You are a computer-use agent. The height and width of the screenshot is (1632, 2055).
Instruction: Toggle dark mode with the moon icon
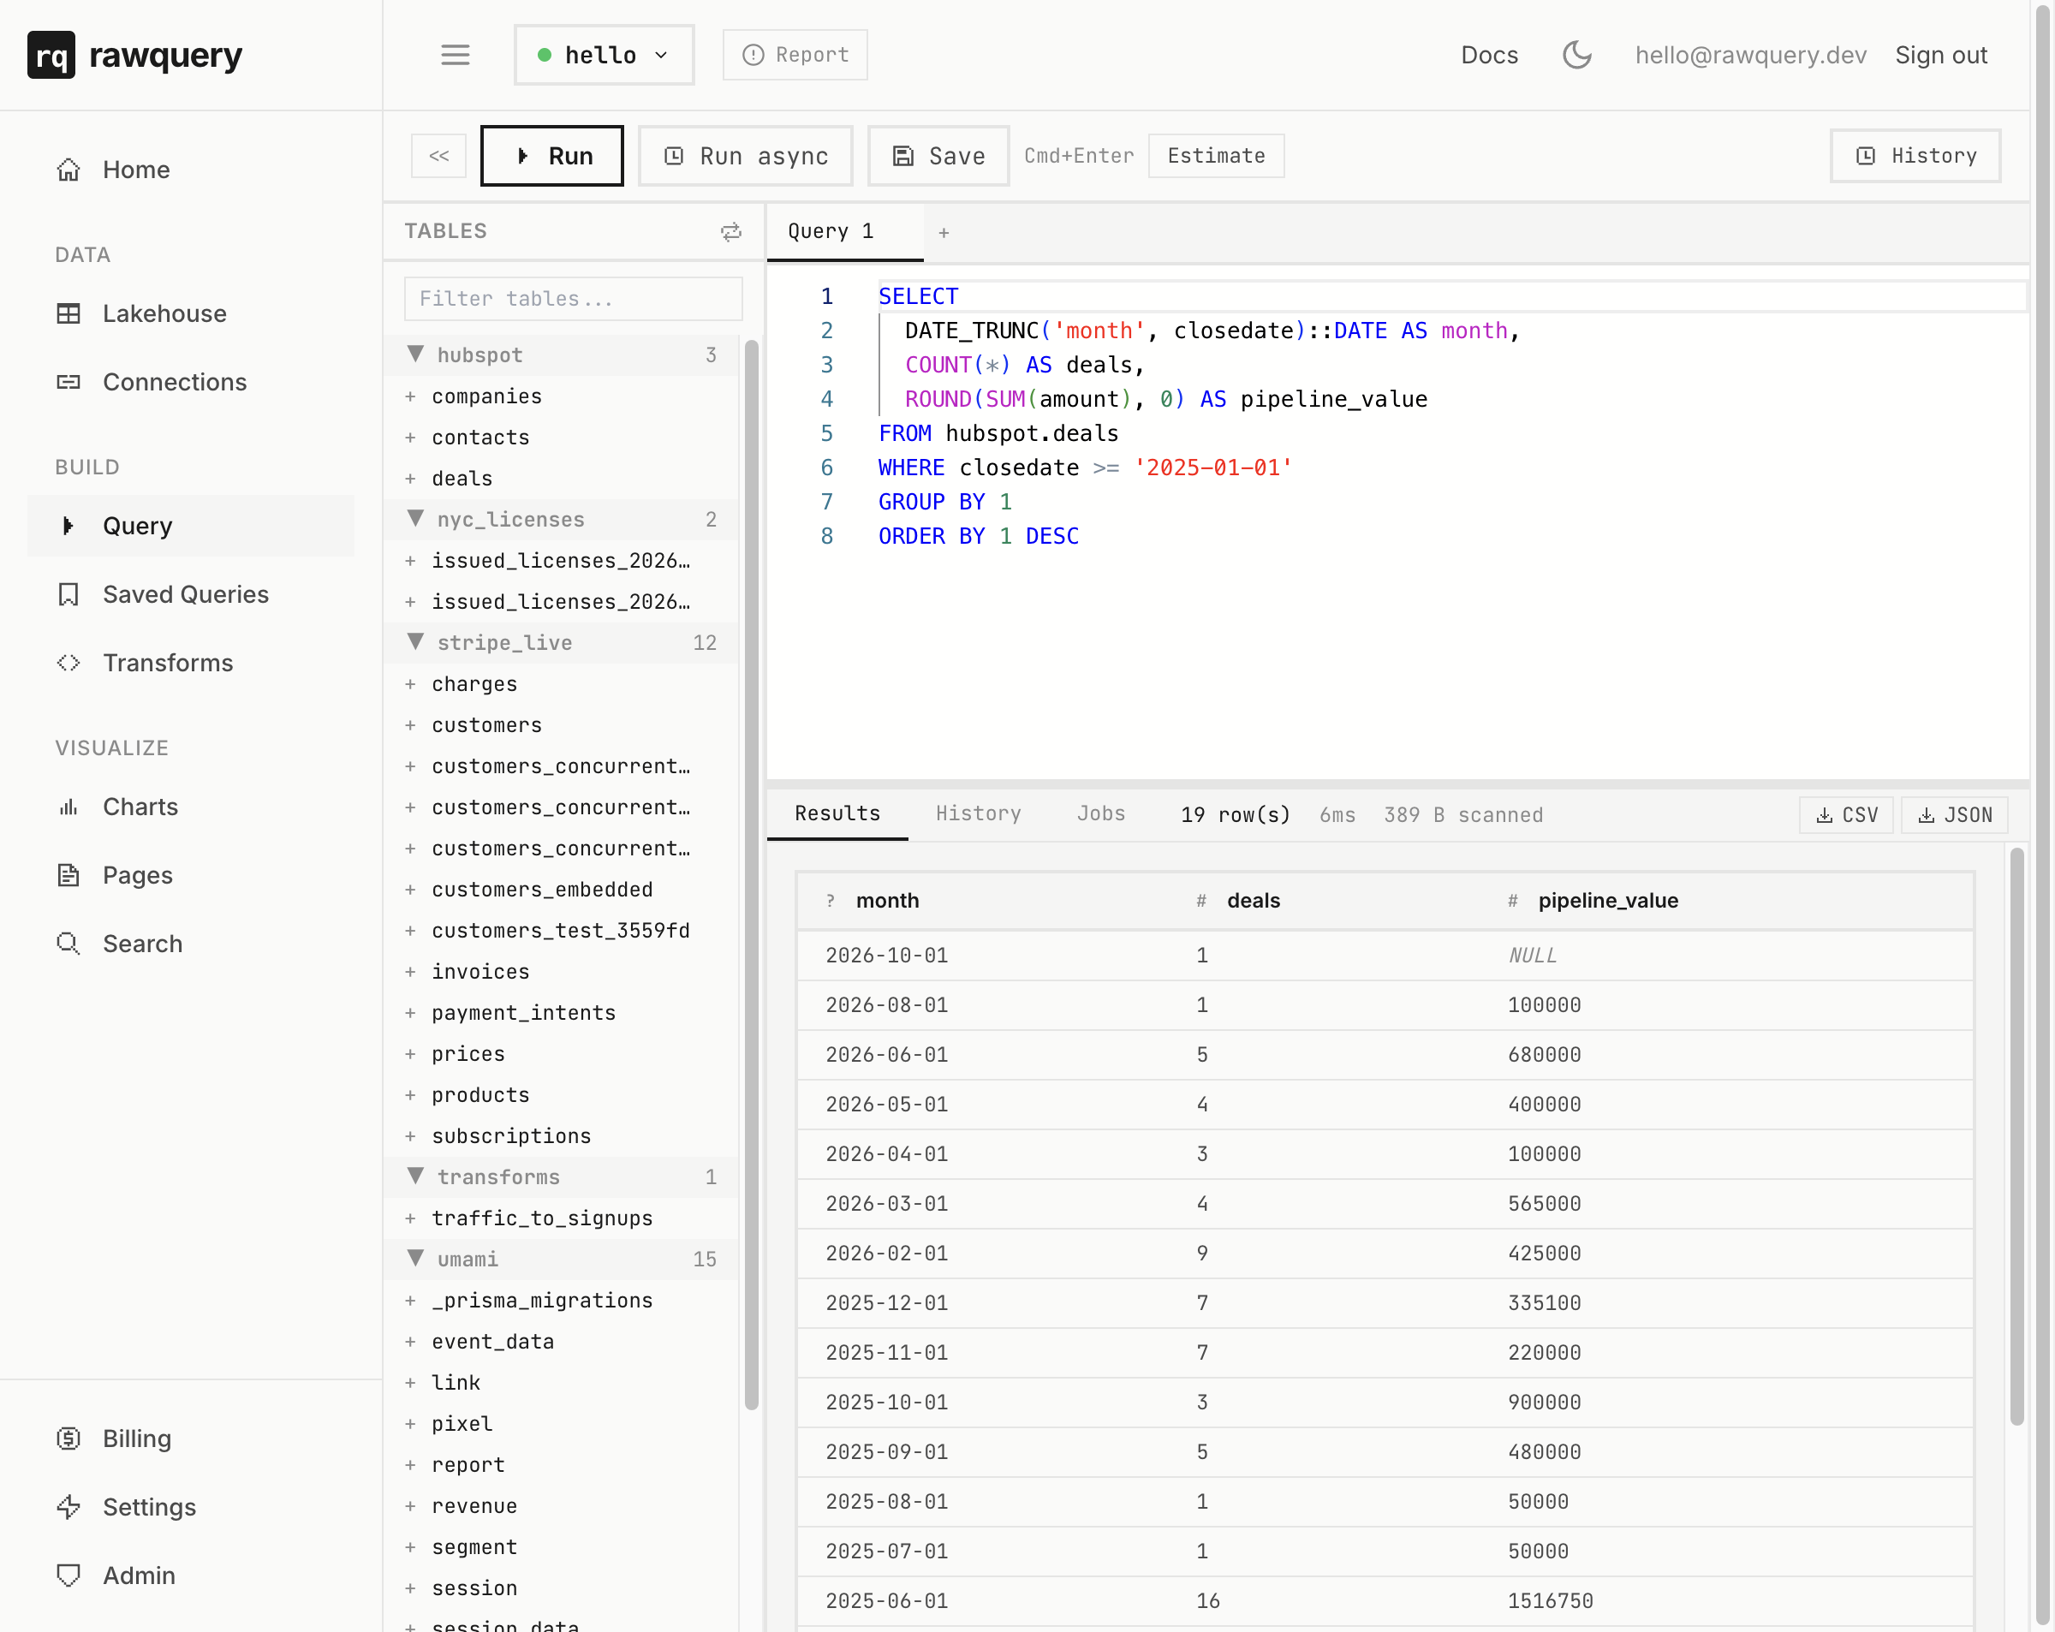[x=1577, y=54]
